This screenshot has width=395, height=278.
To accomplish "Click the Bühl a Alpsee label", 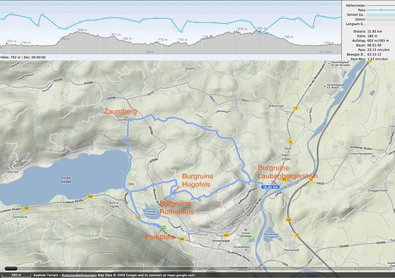I will (114, 205).
